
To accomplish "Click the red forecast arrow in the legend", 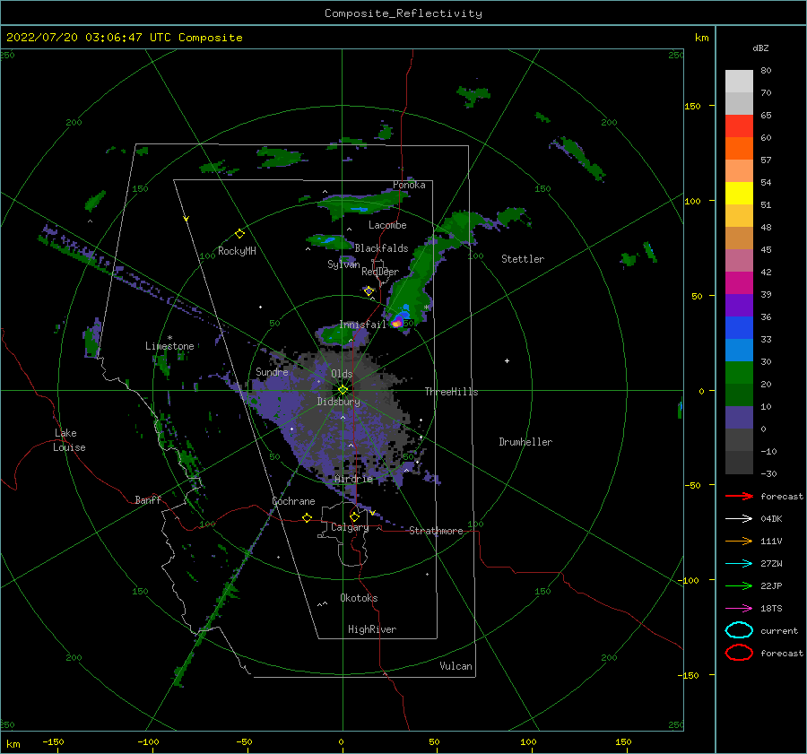I will [x=739, y=496].
